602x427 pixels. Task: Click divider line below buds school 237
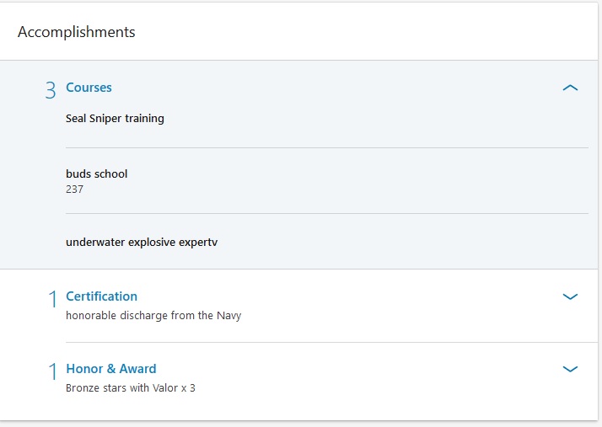click(326, 213)
